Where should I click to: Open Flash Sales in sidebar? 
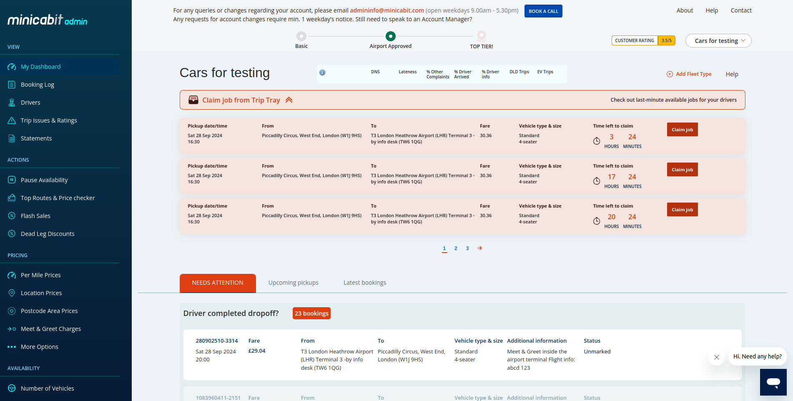35,216
